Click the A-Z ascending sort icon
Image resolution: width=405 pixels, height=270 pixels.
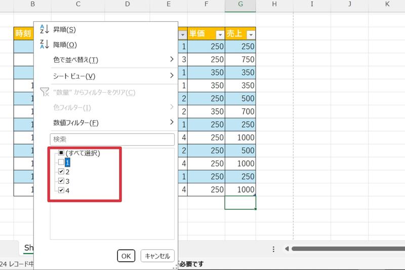click(x=45, y=29)
